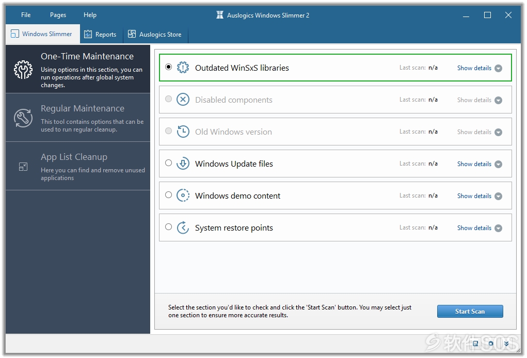This screenshot has width=527, height=358.
Task: Click the 'Windows Update files' label
Action: [x=234, y=164]
